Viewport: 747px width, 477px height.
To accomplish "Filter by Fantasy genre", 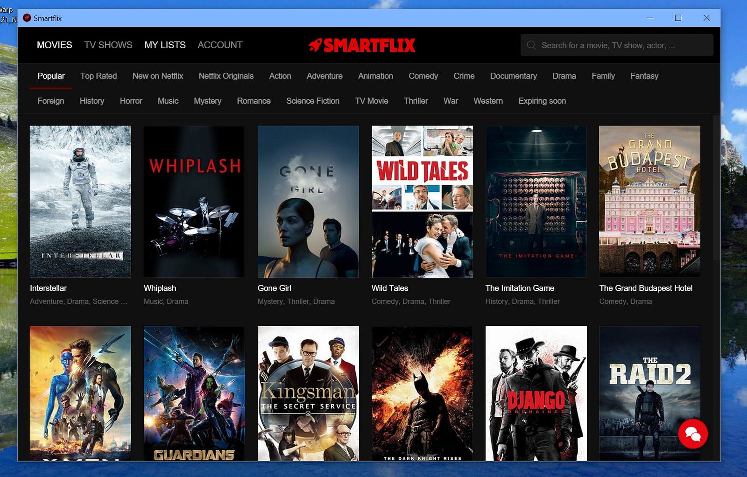I will (644, 76).
